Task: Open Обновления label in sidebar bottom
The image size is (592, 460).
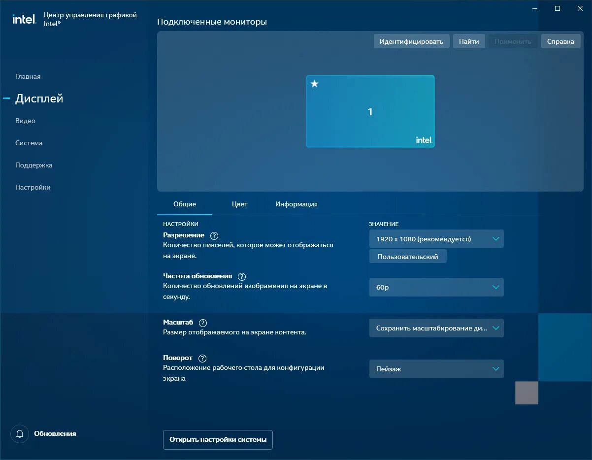Action: coord(55,434)
